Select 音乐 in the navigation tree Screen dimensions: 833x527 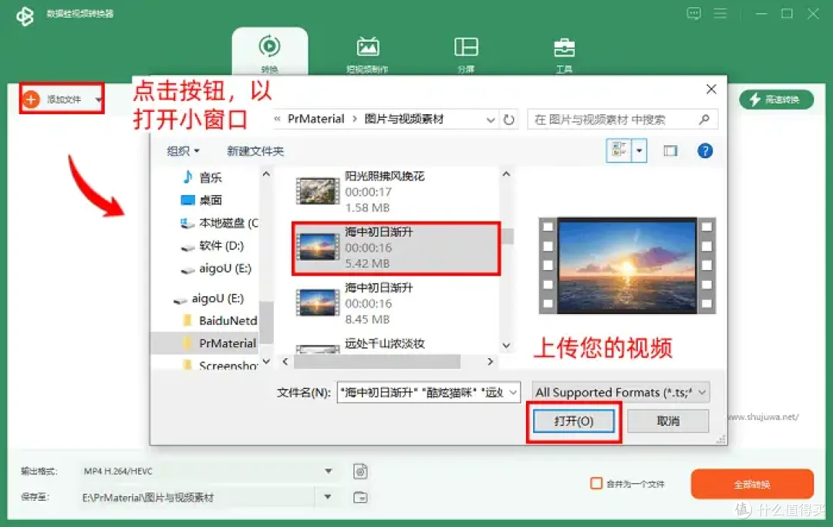point(210,177)
